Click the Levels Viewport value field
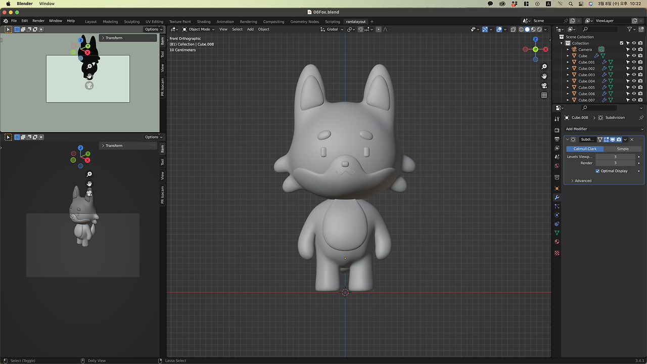Viewport: 647px width, 364px height. coord(615,157)
